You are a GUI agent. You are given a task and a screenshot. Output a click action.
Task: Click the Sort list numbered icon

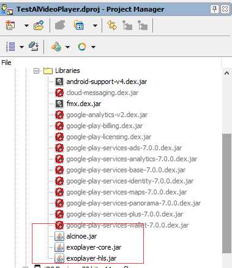(x=10, y=47)
